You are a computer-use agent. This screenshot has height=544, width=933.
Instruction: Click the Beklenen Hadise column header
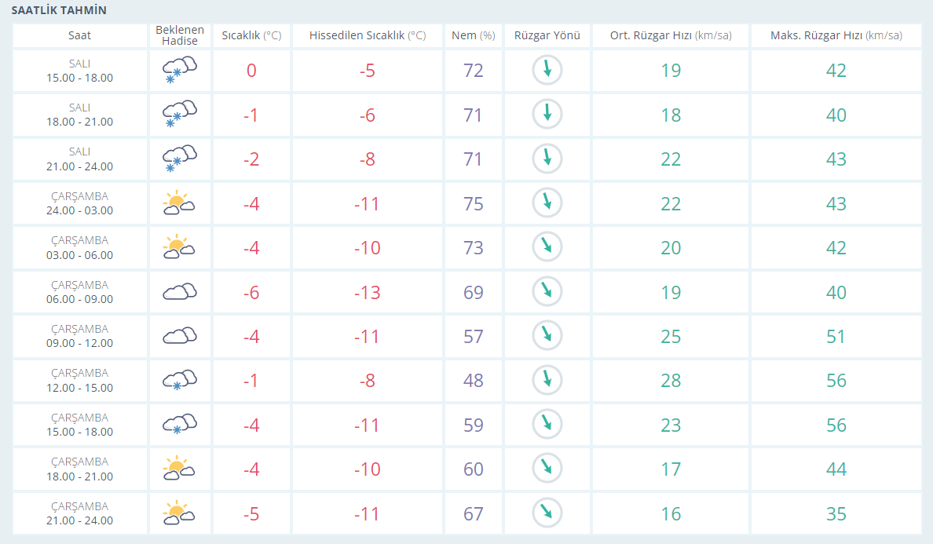coord(179,35)
